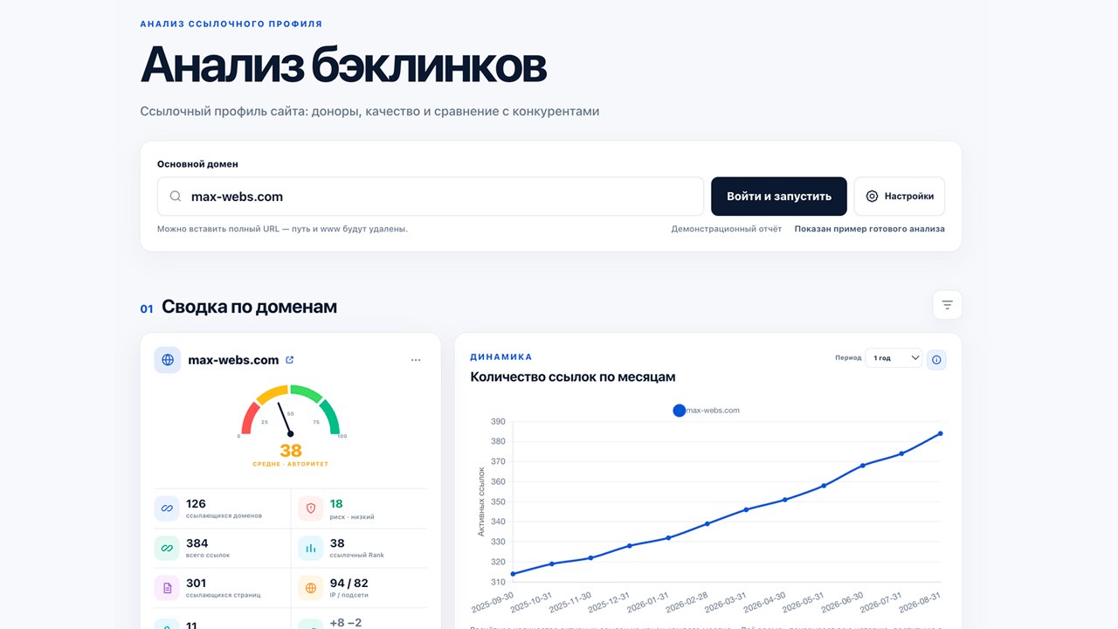Click the blue legend dot for max-webs.com
This screenshot has height=629, width=1118.
[x=680, y=410]
